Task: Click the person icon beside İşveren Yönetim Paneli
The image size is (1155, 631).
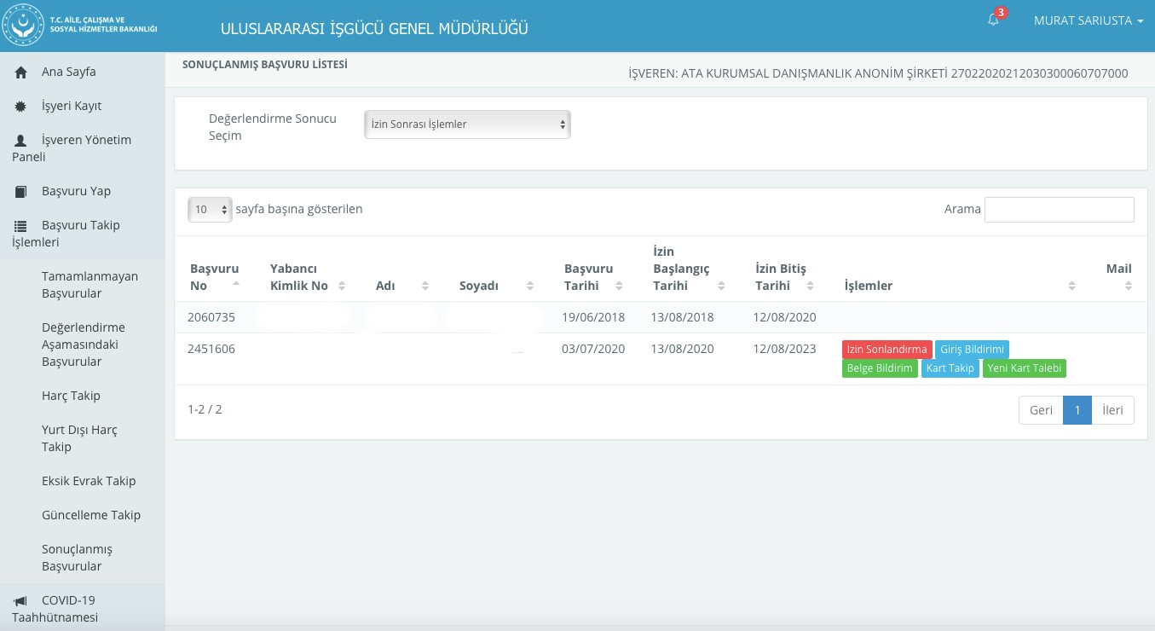Action: coord(21,141)
